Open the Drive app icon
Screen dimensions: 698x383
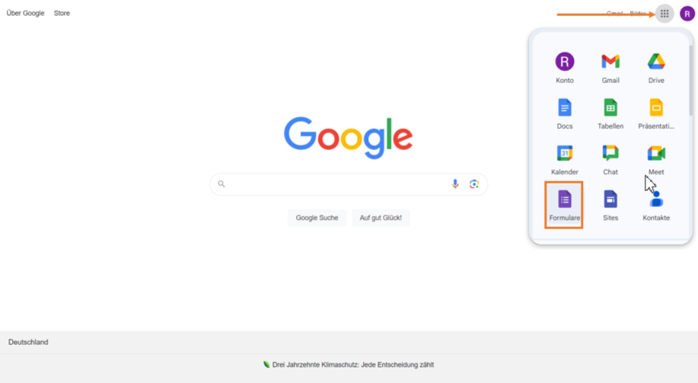point(656,68)
